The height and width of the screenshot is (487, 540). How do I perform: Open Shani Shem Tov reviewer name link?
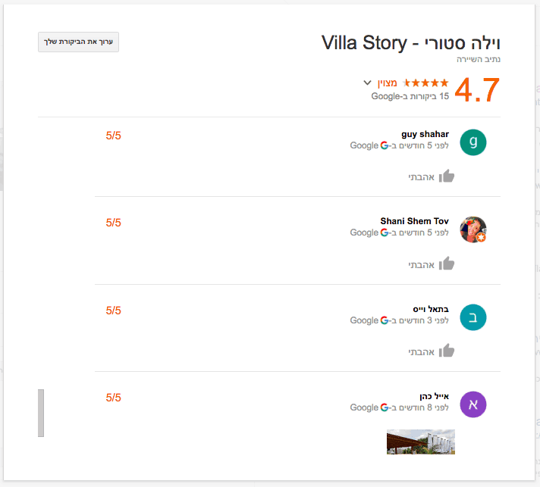coord(414,221)
